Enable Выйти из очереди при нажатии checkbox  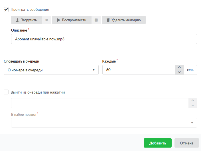tap(6, 92)
